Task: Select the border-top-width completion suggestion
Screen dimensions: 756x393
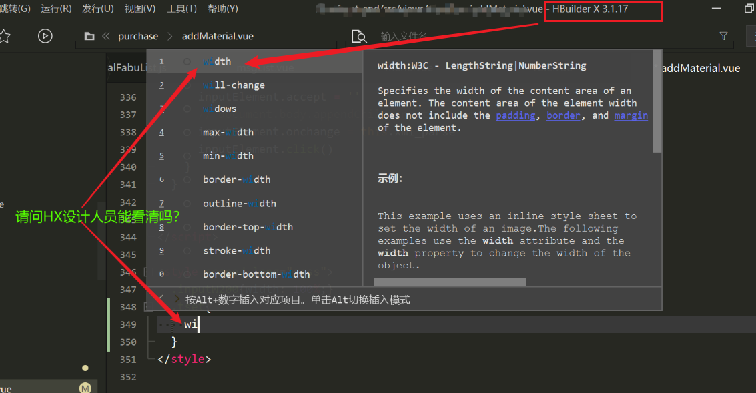Action: pos(255,227)
